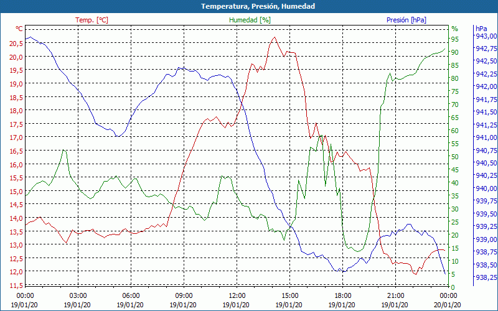The height and width of the screenshot is (311, 498).
Task: Click the '20/01/20' date label
Action: tap(448, 305)
